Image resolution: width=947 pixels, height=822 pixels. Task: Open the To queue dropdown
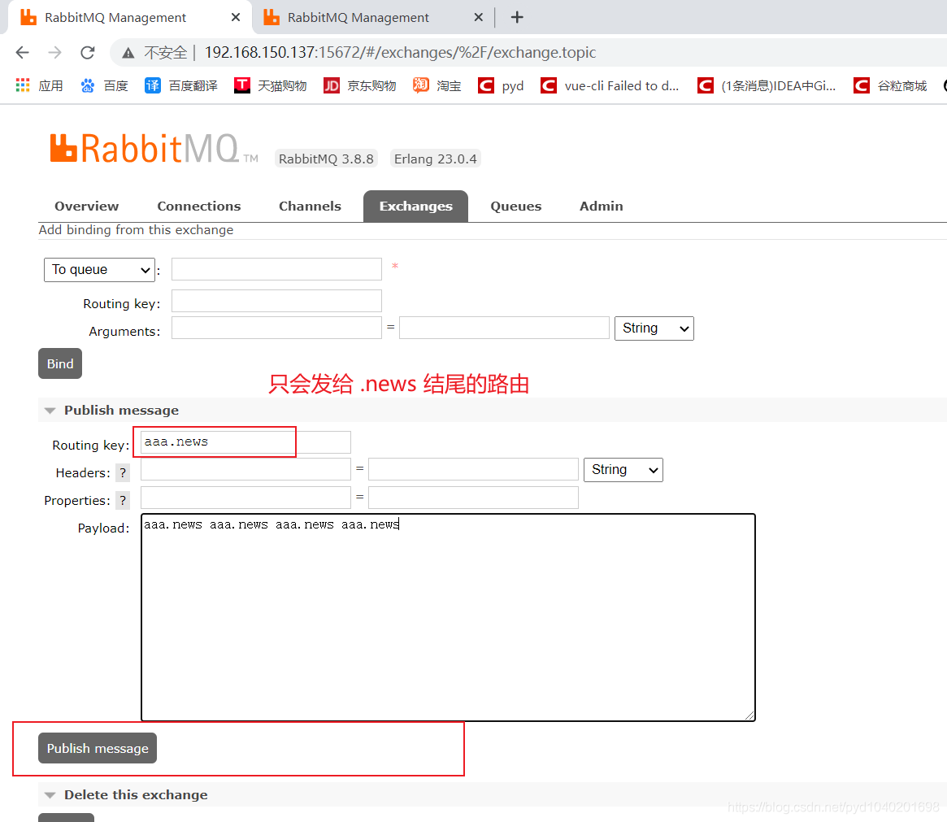pos(100,269)
